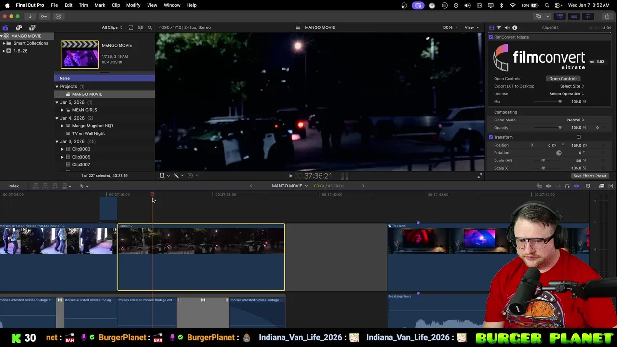The height and width of the screenshot is (347, 617).
Task: Open the Clip menu
Action: click(x=116, y=5)
